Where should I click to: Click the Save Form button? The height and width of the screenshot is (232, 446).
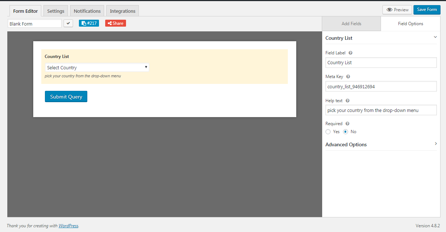[x=427, y=9]
